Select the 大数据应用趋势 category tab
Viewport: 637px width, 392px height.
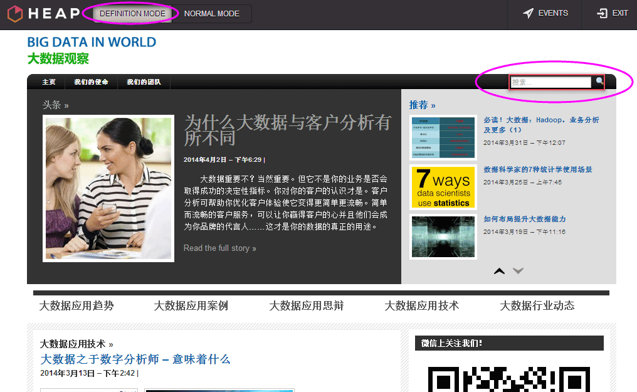click(x=76, y=306)
